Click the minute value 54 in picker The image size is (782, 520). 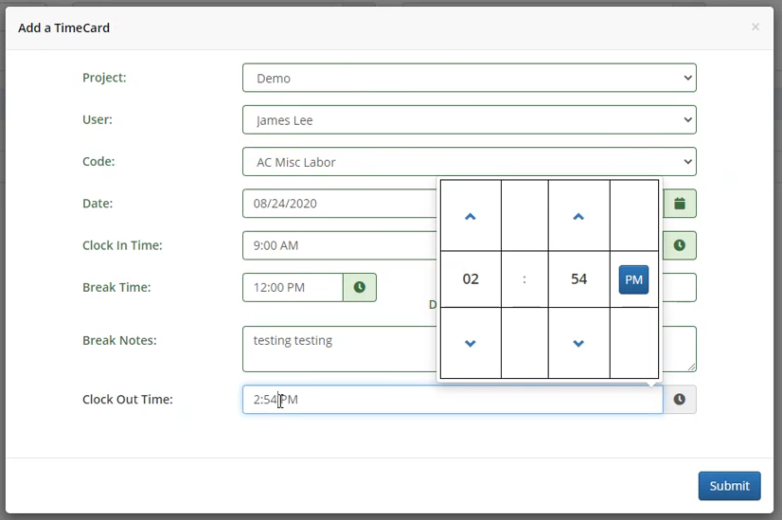coord(578,279)
